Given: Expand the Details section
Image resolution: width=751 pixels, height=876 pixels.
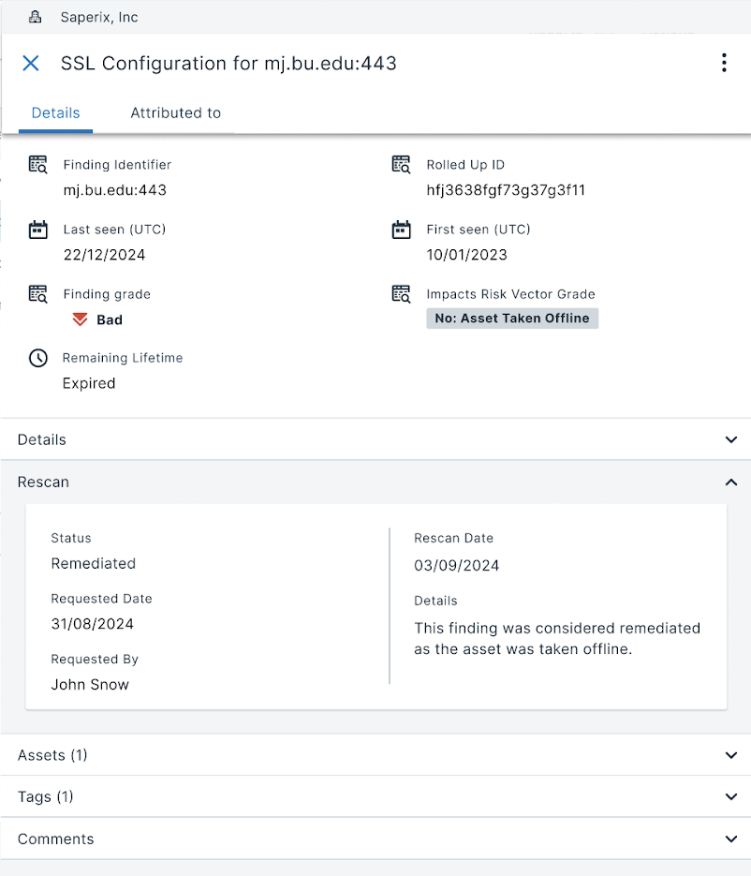Looking at the screenshot, I should pyautogui.click(x=731, y=439).
